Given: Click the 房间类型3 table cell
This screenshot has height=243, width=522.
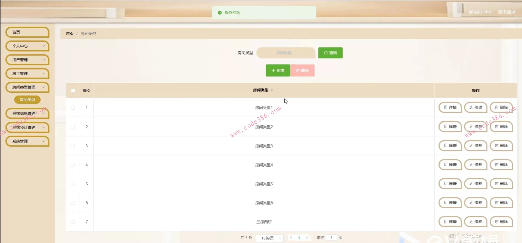Looking at the screenshot, I should pyautogui.click(x=264, y=146).
